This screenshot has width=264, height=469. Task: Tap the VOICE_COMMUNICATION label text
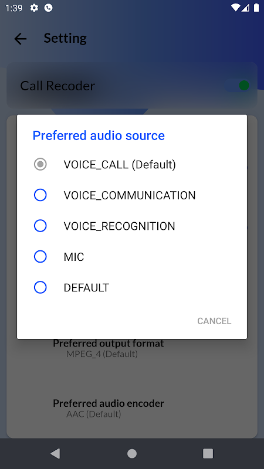[x=130, y=195]
